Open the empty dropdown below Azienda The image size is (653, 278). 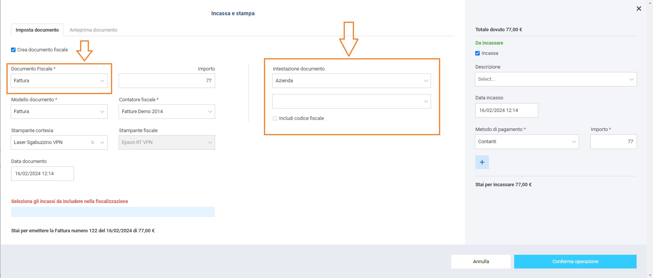(351, 101)
